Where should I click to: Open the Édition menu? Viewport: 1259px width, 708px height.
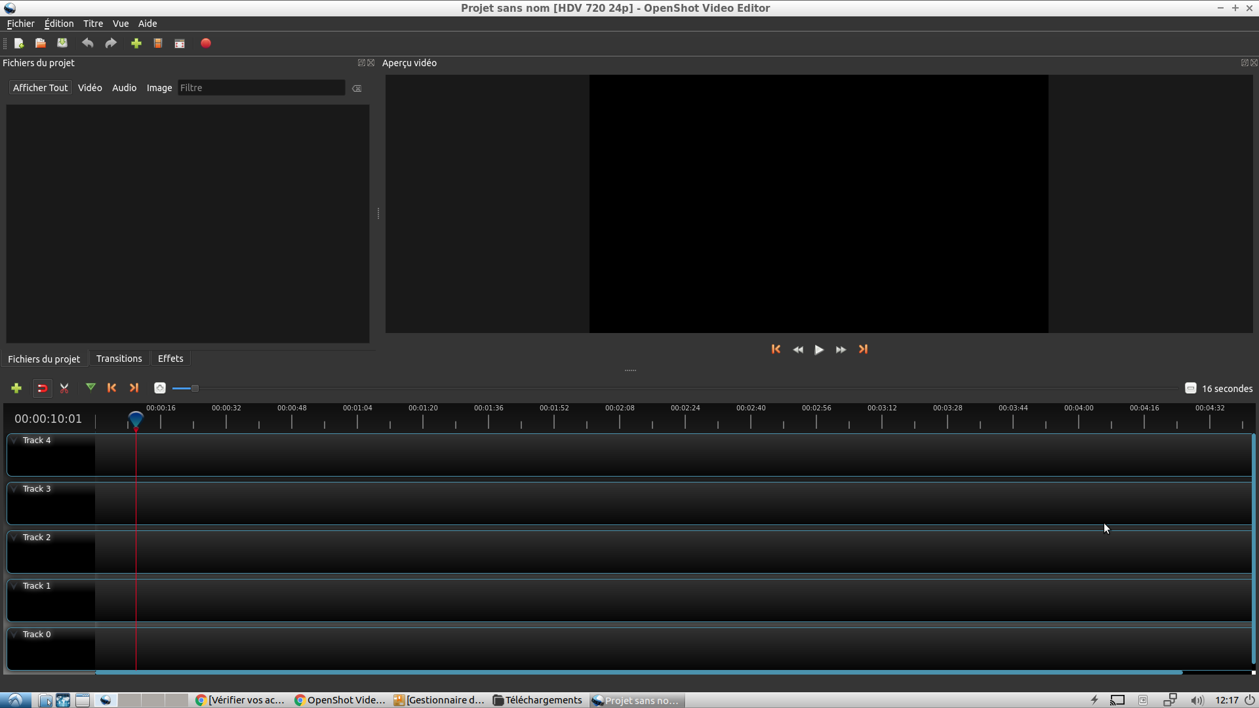57,24
